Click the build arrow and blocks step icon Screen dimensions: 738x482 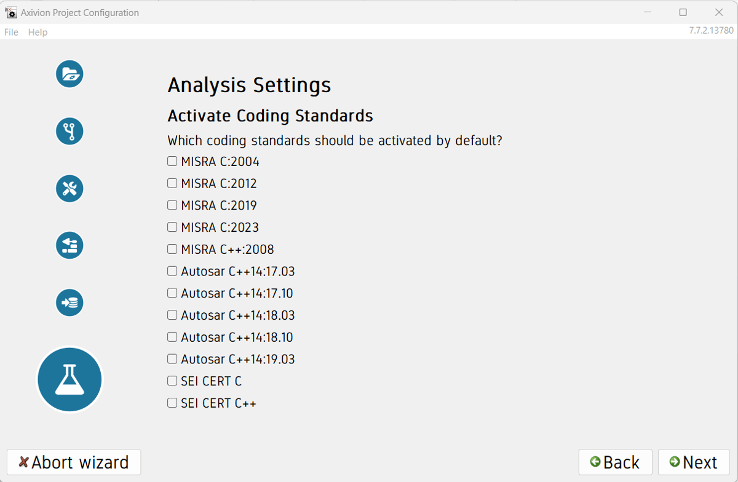click(69, 246)
